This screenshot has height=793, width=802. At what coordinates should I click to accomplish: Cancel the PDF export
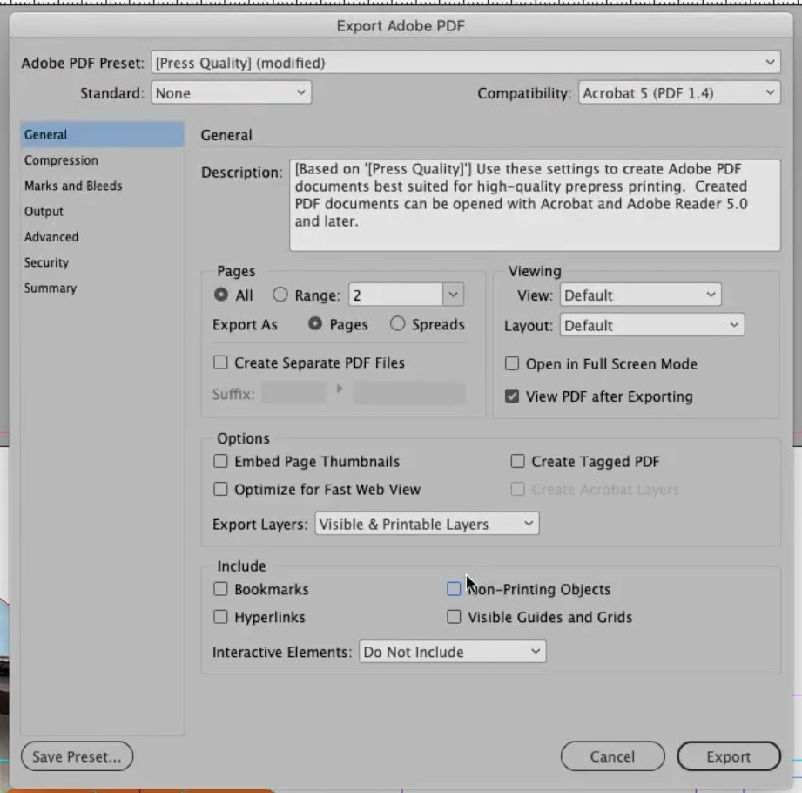[x=613, y=756]
